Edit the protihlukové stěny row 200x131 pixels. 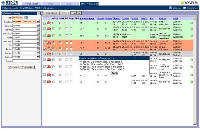[45, 67]
